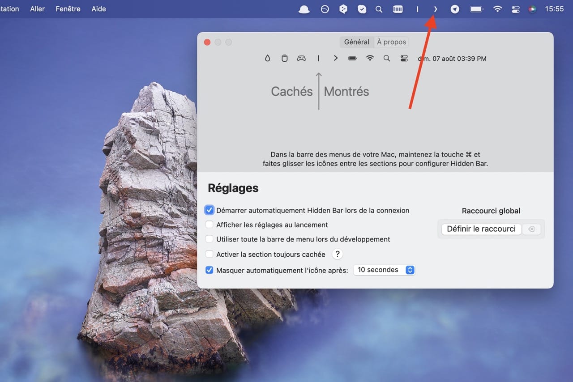Open the Aide menu

tap(98, 8)
